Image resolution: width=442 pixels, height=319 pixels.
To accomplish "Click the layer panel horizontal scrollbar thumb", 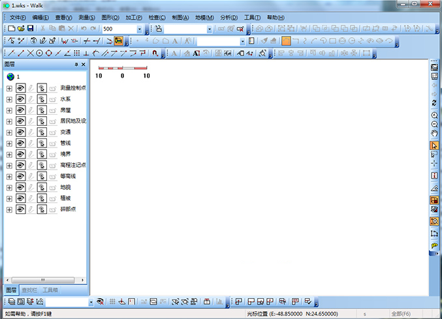I will (x=43, y=280).
